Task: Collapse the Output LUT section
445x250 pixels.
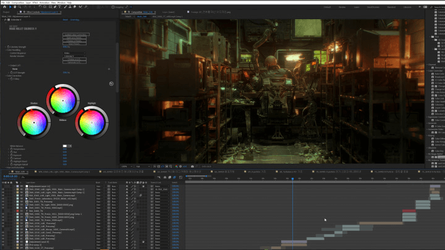Action: (9, 65)
